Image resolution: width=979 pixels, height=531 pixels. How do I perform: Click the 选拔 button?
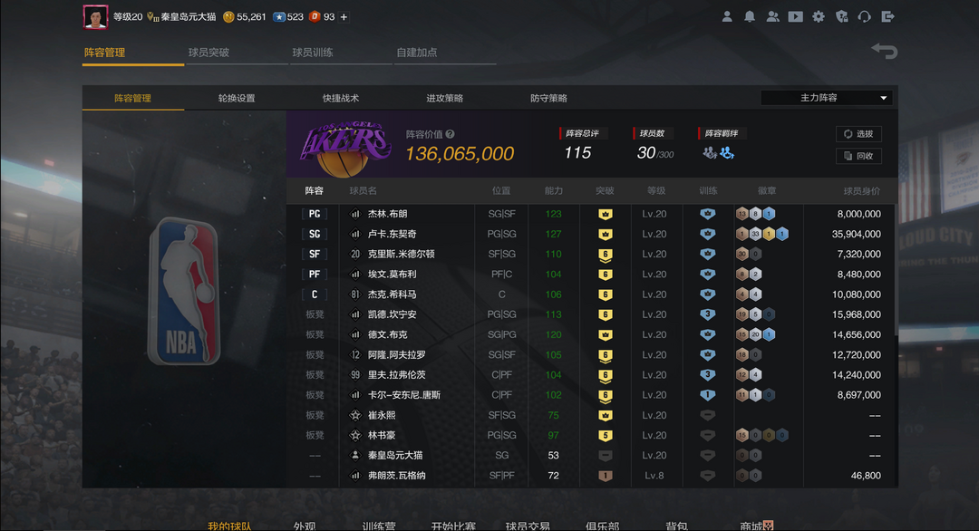coord(858,134)
